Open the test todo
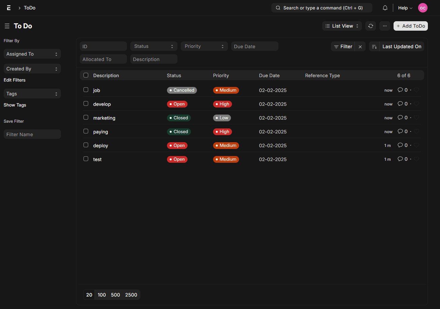 97,159
